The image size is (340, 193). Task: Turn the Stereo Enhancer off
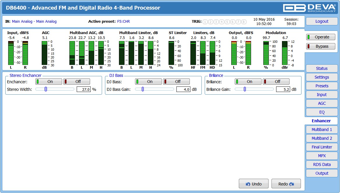76,82
